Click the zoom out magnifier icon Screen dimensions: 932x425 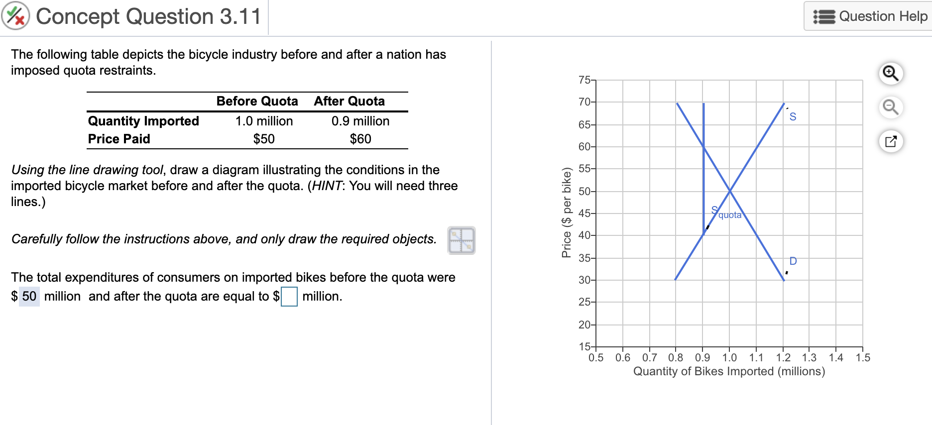891,107
